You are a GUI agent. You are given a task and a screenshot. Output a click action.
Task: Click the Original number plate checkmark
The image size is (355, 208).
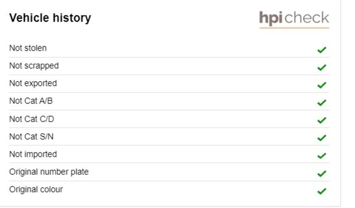click(x=322, y=173)
